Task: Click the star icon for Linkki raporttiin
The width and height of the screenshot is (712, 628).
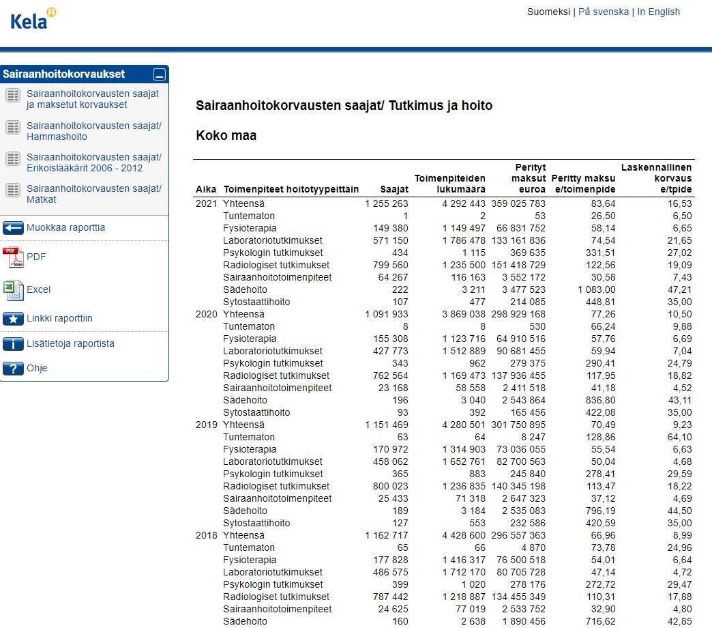Action: click(13, 319)
